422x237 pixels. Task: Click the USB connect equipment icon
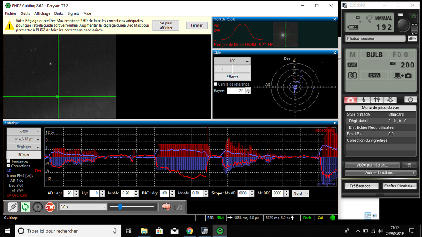[x=13, y=207]
